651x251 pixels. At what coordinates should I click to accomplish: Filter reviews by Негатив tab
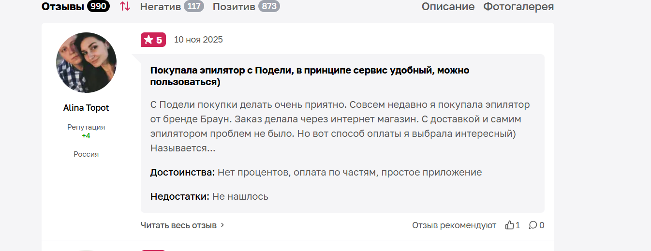[161, 7]
